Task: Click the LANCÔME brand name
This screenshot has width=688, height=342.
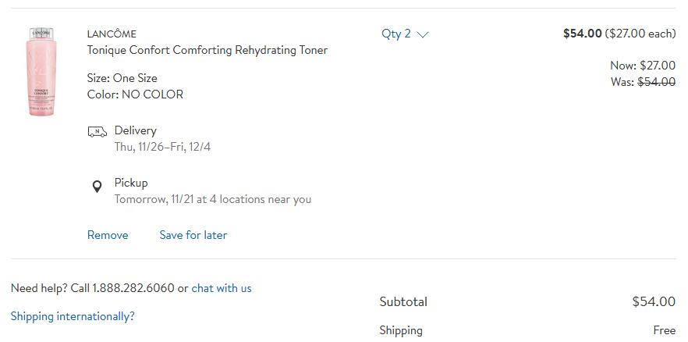Action: tap(112, 34)
